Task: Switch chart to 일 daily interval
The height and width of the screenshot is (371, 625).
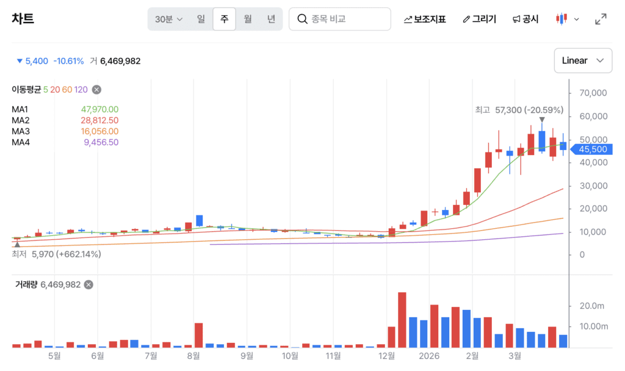Action: 201,19
